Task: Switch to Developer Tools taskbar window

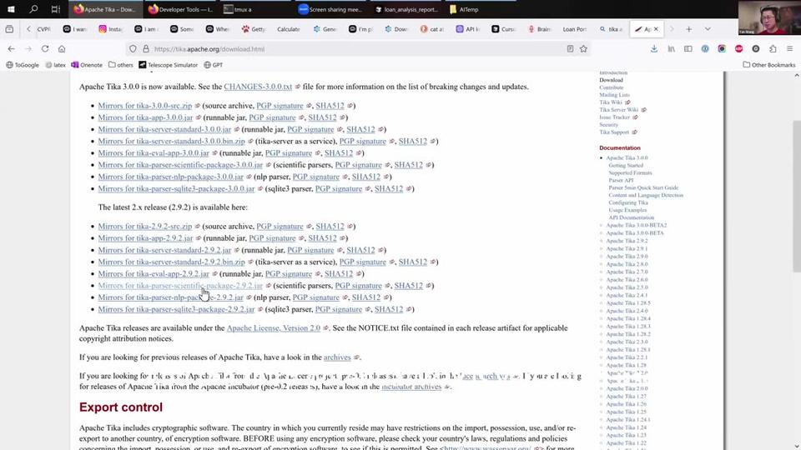Action: [x=180, y=9]
